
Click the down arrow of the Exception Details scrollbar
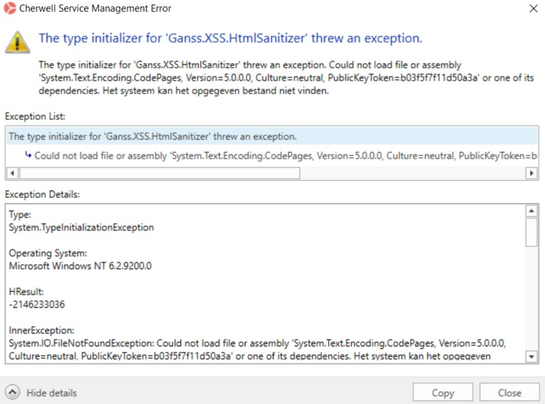pos(531,357)
